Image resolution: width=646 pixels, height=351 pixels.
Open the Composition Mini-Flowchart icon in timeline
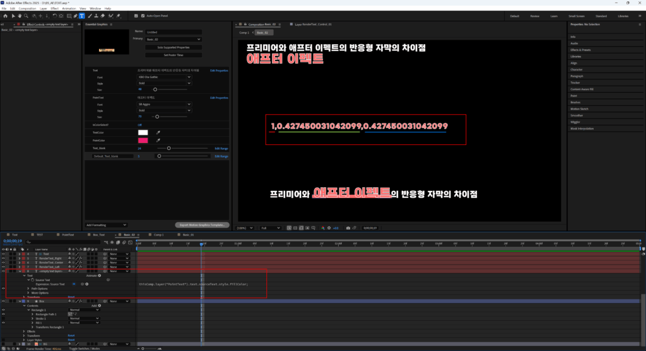click(106, 243)
